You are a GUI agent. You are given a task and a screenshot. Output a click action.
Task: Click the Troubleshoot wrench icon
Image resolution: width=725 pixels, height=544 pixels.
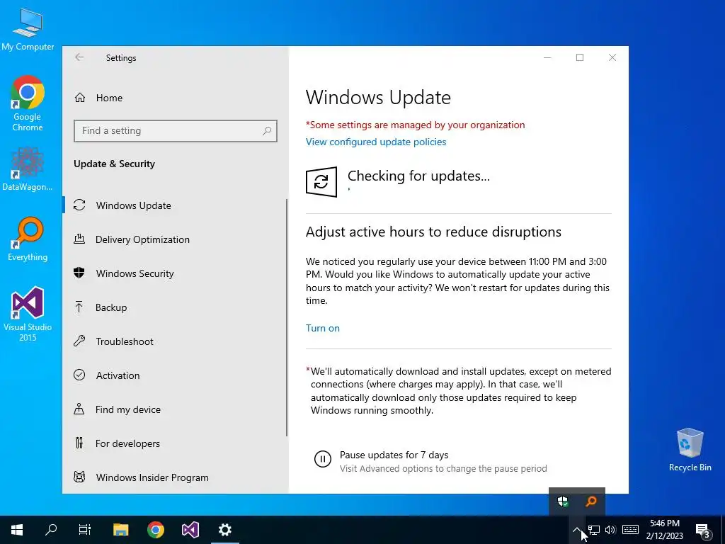coord(79,341)
